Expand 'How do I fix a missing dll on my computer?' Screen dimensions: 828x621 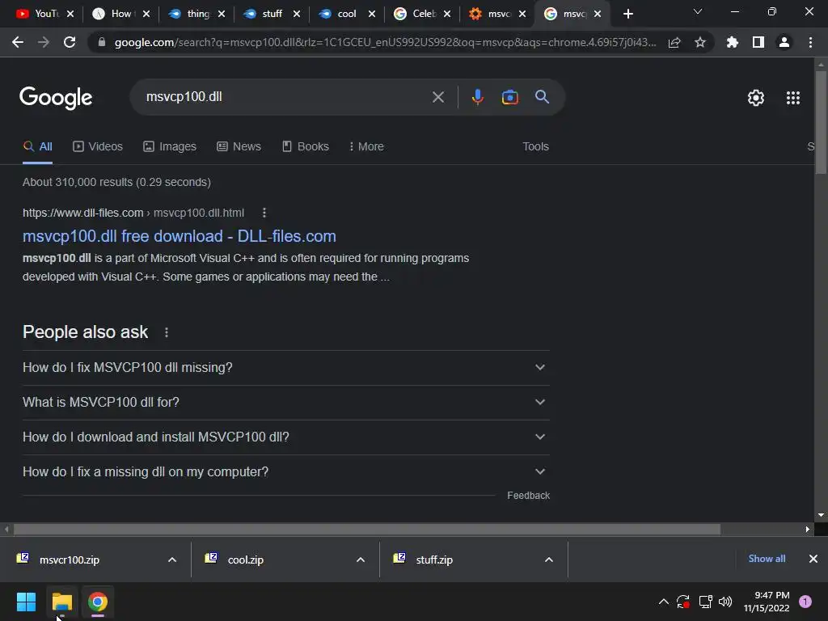[285, 472]
